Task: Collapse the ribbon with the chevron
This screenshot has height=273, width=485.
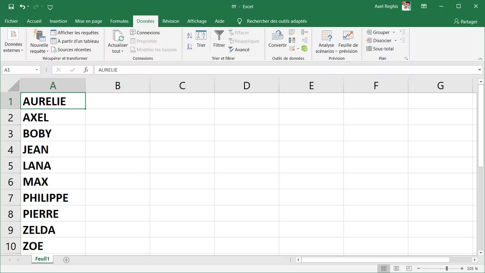Action: pyautogui.click(x=479, y=59)
